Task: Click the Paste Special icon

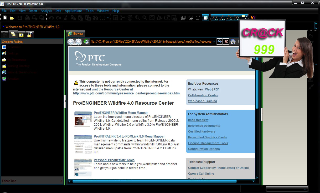Action: [x=88, y=18]
